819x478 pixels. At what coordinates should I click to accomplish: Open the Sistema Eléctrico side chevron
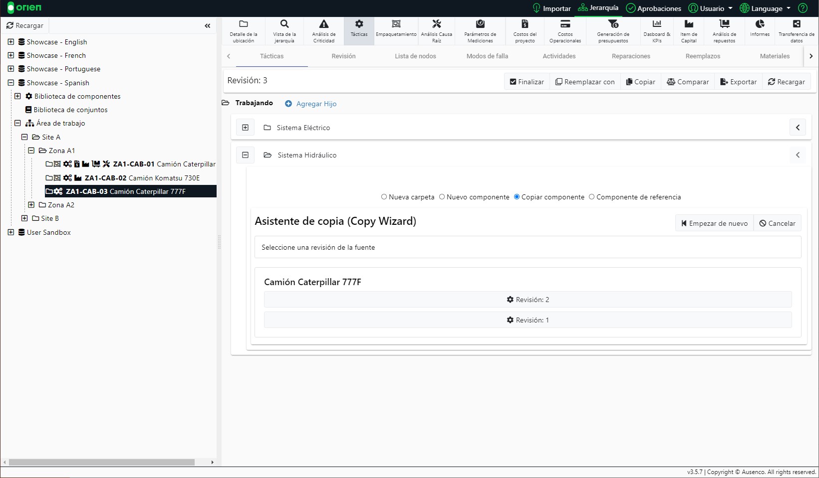pos(798,128)
